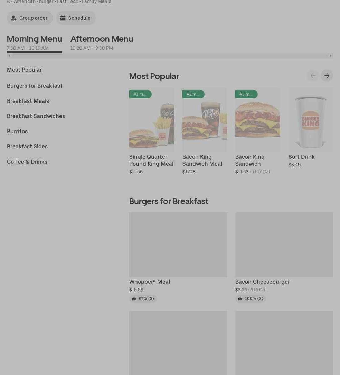Open the Bacon Cheeseburger image placeholder
Viewport: 340px width, 375px height.
pos(284,245)
